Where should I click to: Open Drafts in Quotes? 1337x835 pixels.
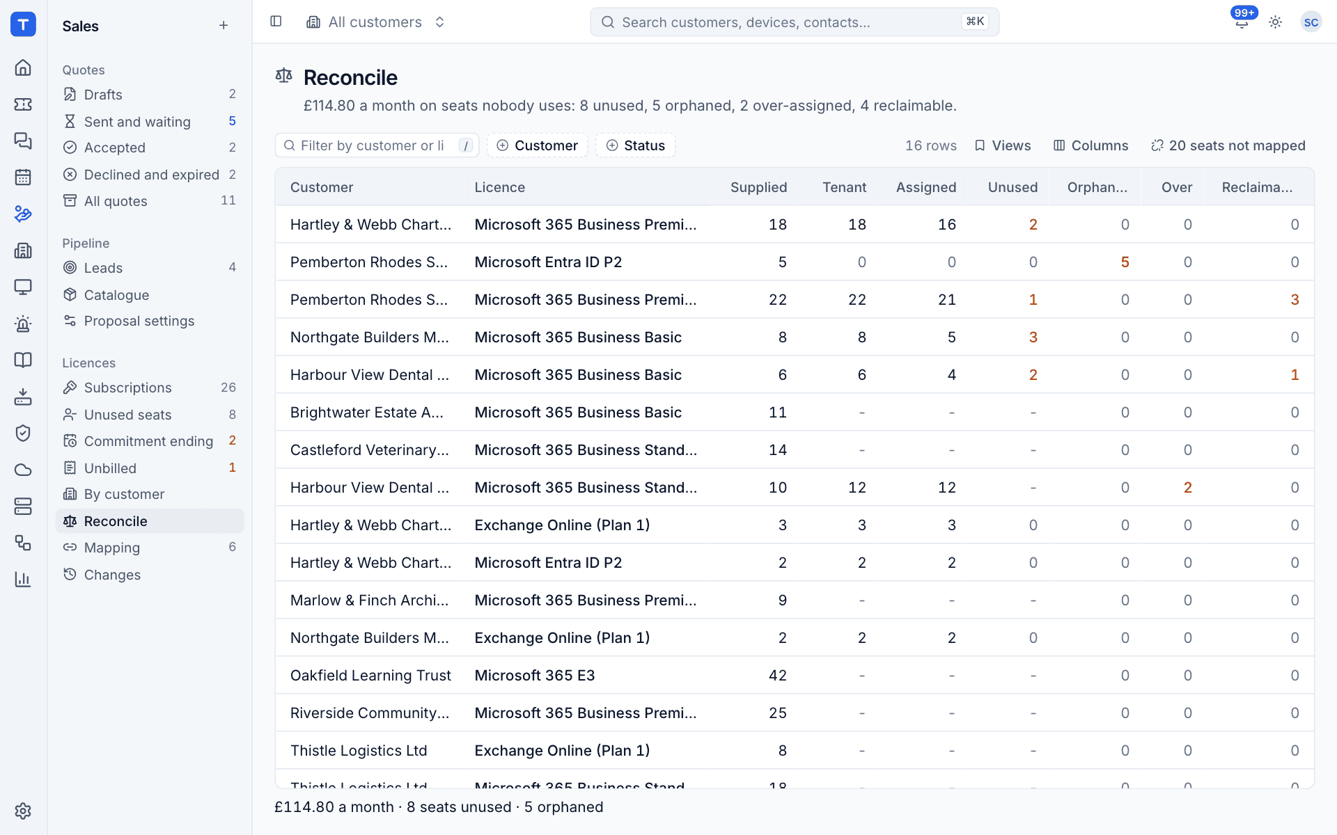150,95
